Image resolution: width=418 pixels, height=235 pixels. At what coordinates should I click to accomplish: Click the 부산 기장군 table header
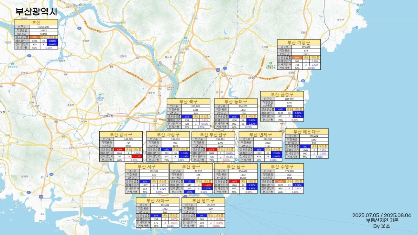click(299, 42)
